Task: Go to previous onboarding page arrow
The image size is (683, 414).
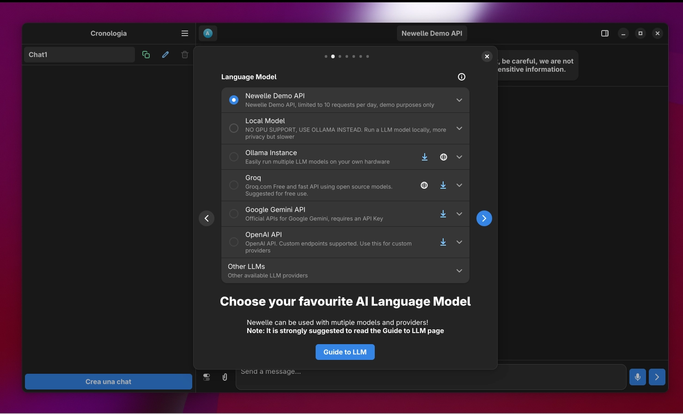Action: 207,218
